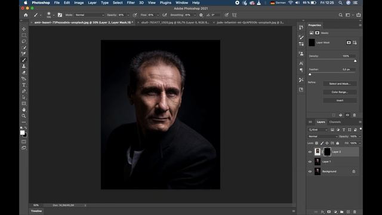Viewport: 382px width, 215px height.
Task: Toggle mask visibility eye in Properties panel
Action: coord(347,115)
